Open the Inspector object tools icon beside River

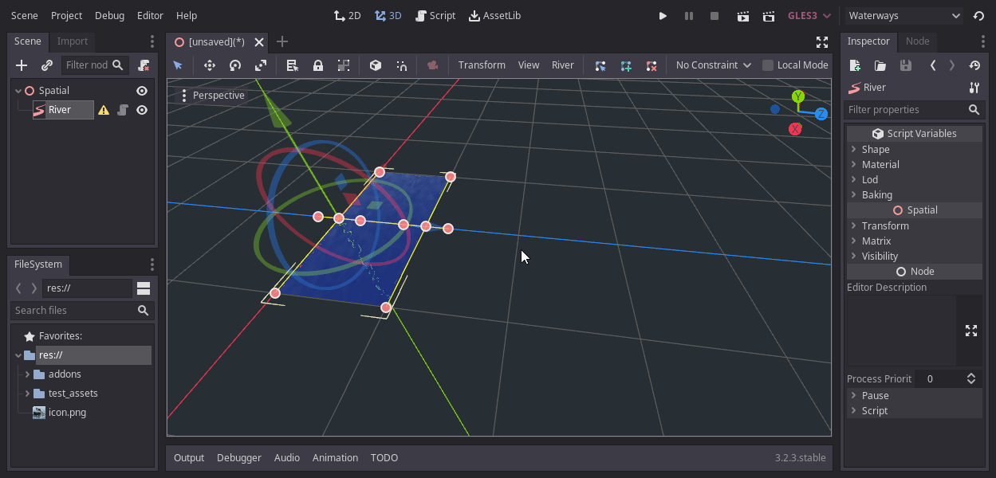click(974, 88)
